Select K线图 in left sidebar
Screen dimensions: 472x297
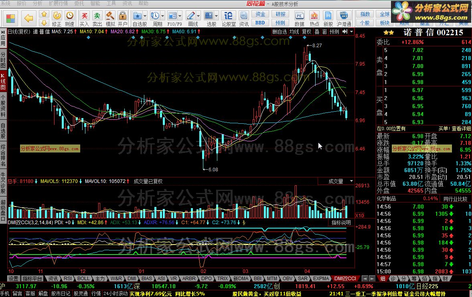pyautogui.click(x=3, y=81)
